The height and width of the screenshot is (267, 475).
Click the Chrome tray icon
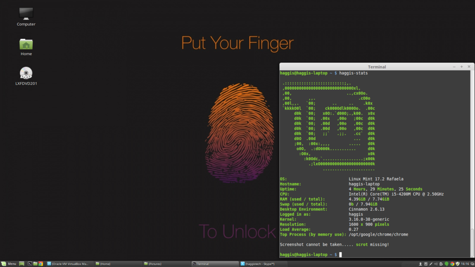(x=452, y=264)
